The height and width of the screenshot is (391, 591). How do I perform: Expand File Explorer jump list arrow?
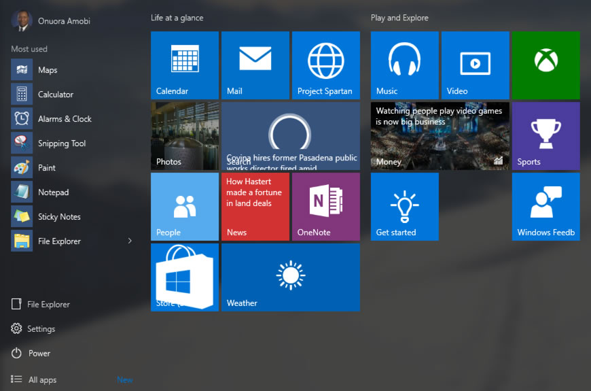[130, 241]
